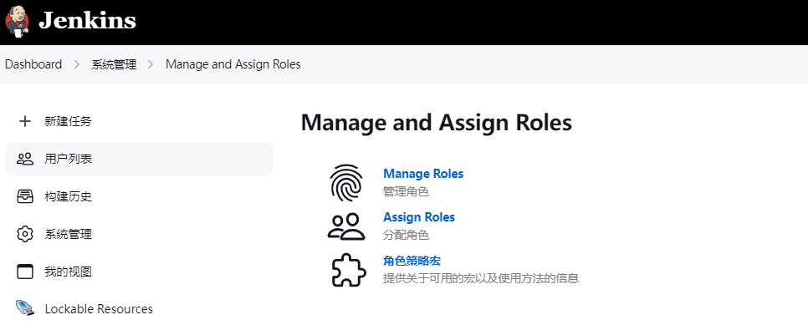808x330 pixels.
Task: Open 系统管理 breadcrumb link
Action: (x=114, y=64)
